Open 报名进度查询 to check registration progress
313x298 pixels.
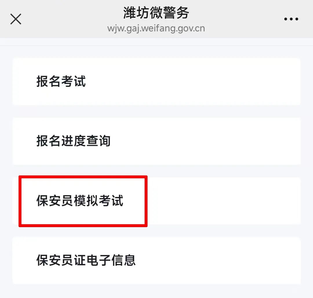(x=156, y=141)
